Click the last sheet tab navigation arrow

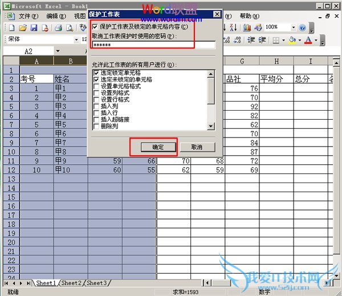coord(28,283)
